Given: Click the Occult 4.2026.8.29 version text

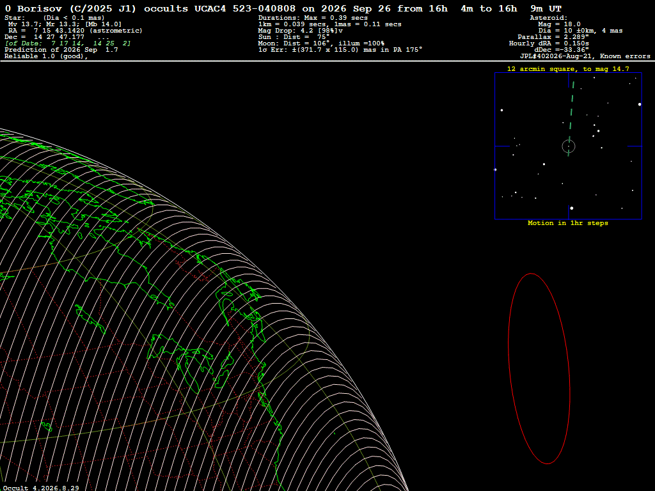Looking at the screenshot, I should pyautogui.click(x=41, y=488).
